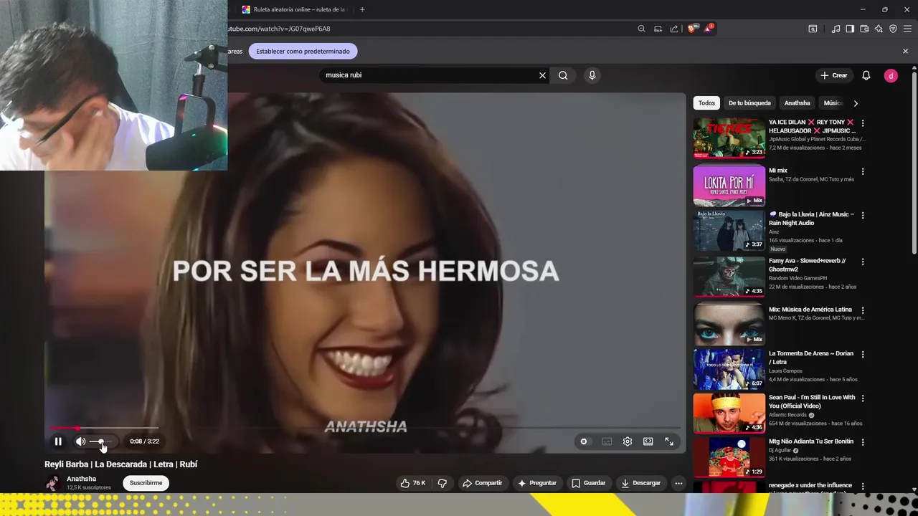The height and width of the screenshot is (516, 918).
Task: Like the video with 76 K likes
Action: point(413,483)
